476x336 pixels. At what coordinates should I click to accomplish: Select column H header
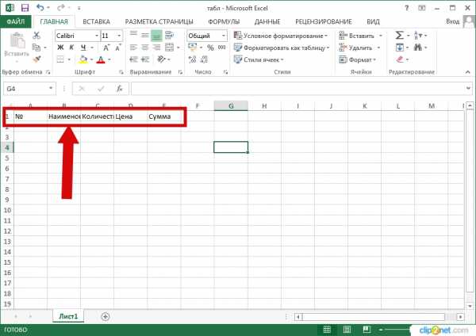pos(264,106)
